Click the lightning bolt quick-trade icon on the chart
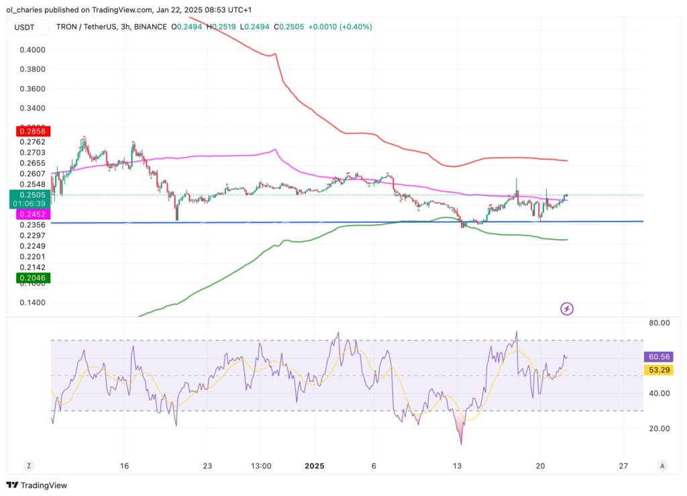 tap(566, 309)
